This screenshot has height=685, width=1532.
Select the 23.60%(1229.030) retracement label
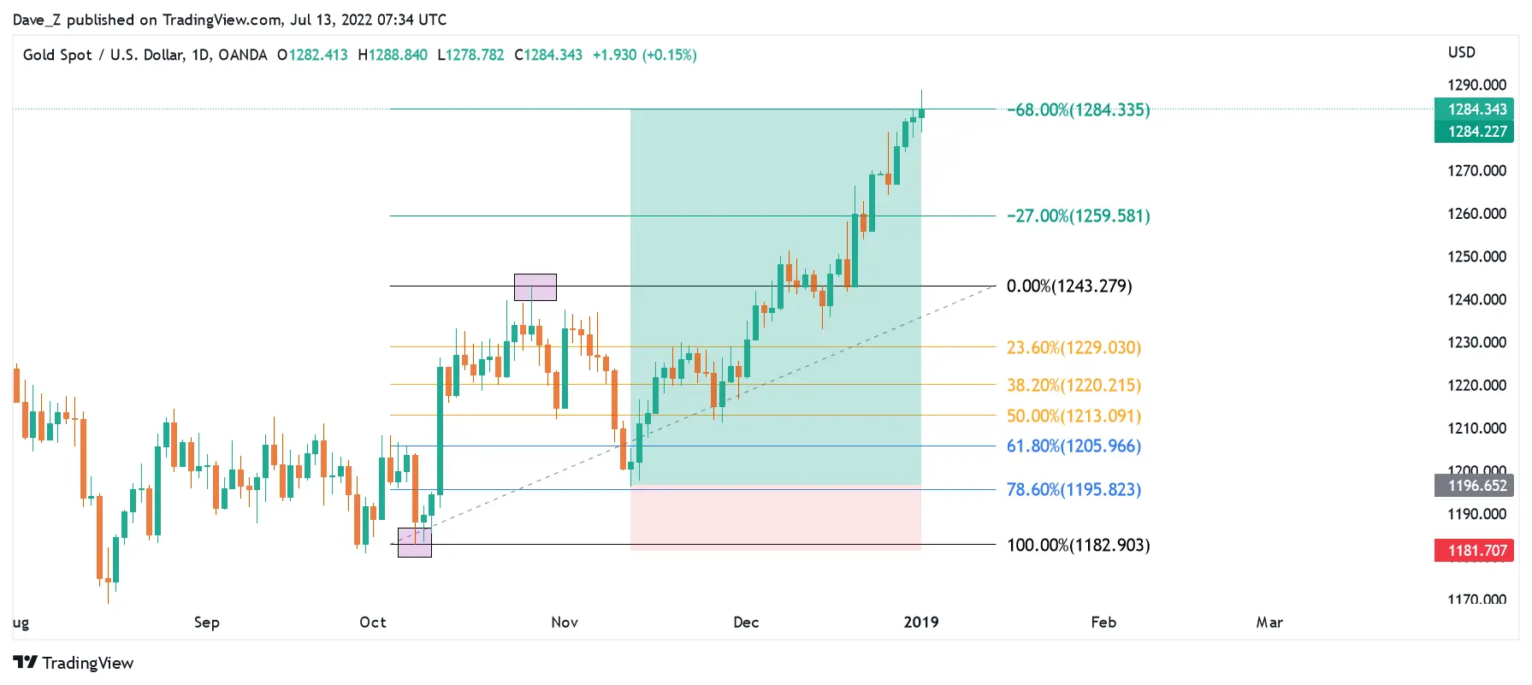[x=1074, y=347]
